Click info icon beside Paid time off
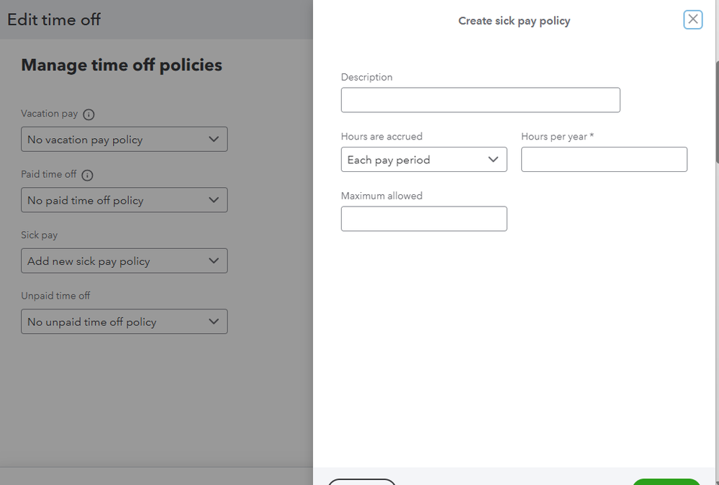This screenshot has width=719, height=485. (x=87, y=175)
